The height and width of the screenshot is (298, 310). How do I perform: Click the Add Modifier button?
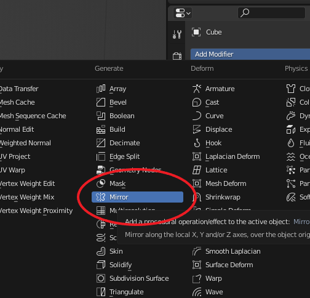pyautogui.click(x=250, y=54)
